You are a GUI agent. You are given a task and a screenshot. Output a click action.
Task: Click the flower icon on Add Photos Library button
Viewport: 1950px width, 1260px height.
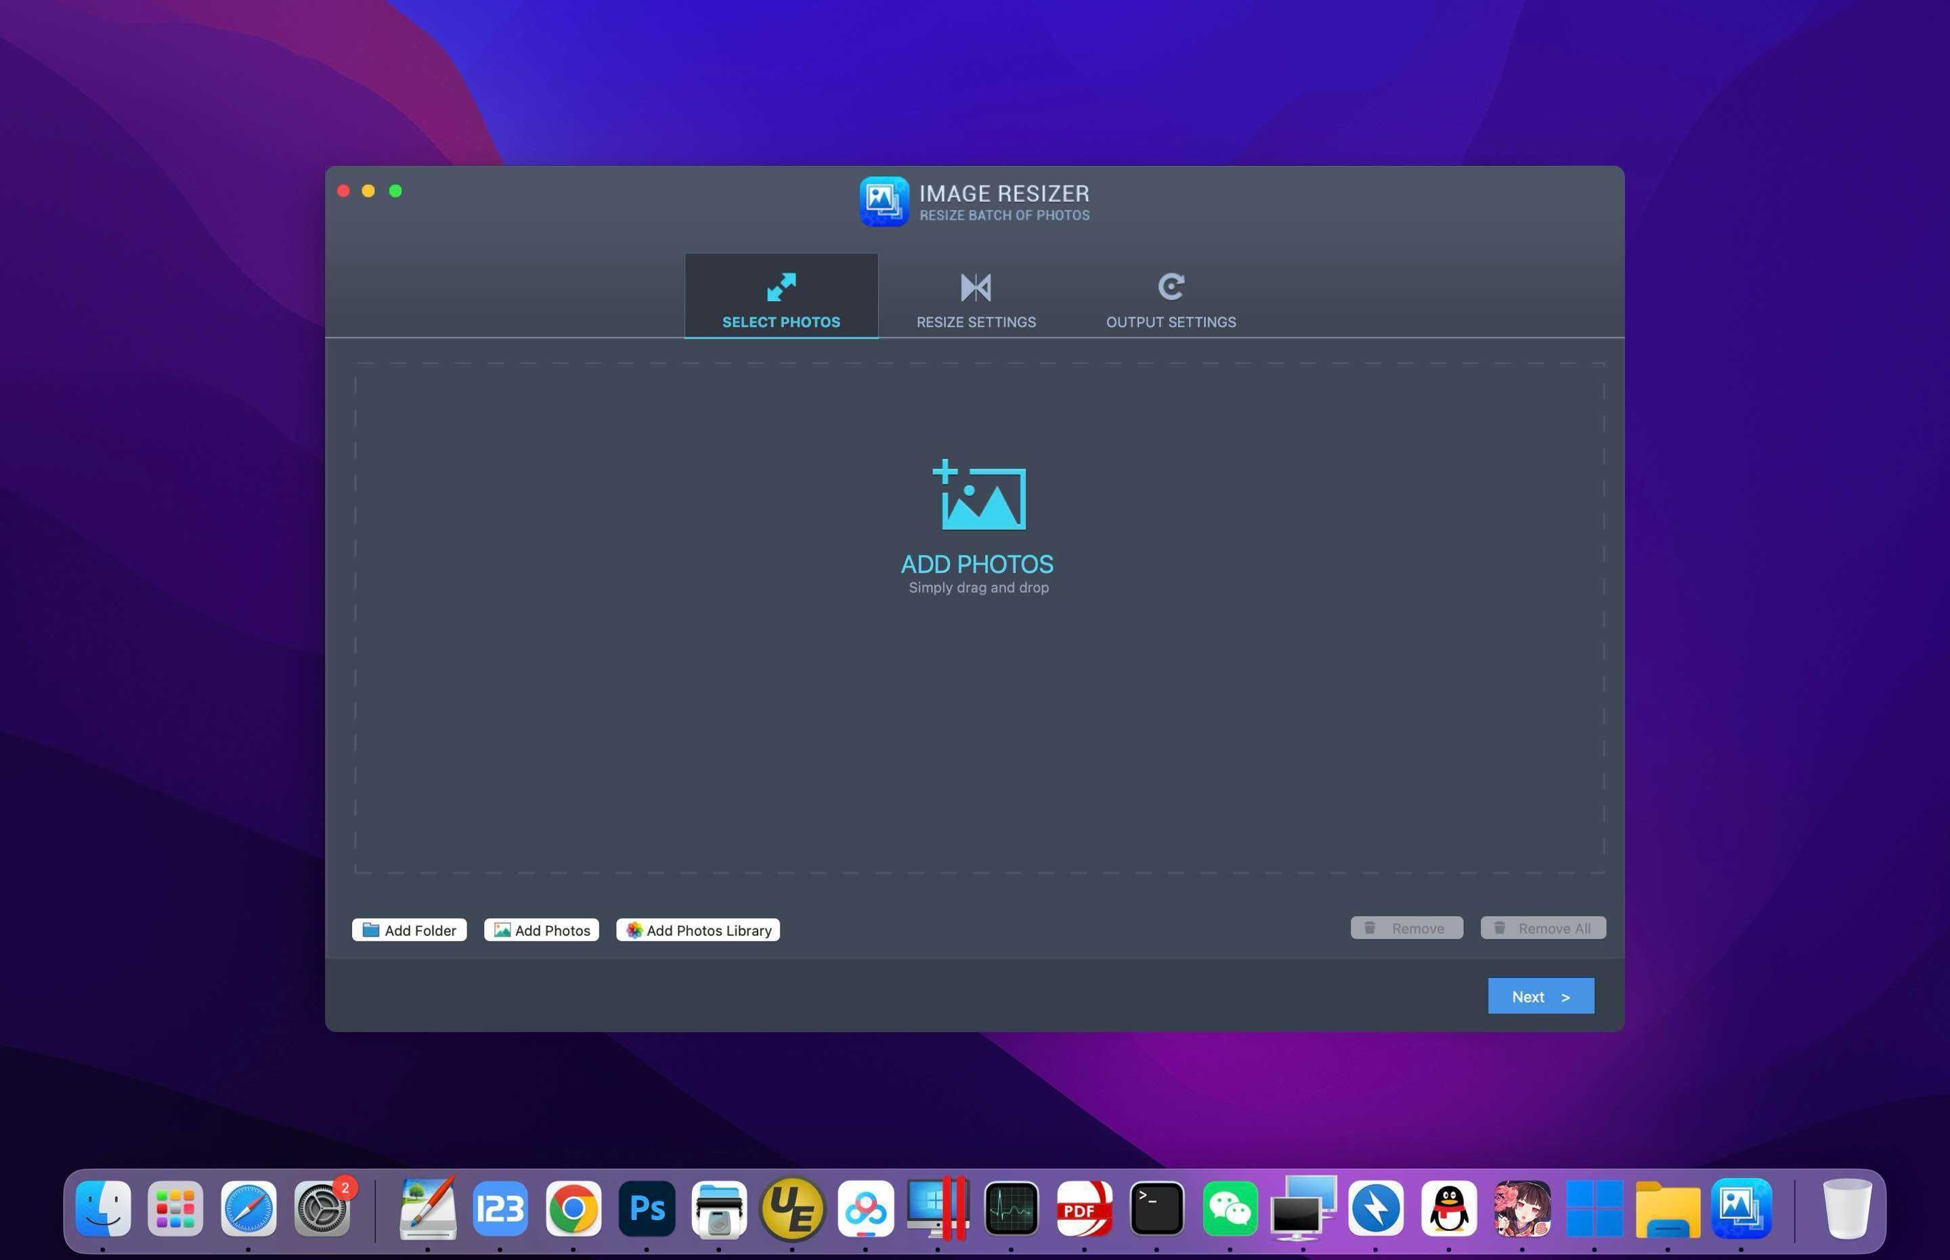(632, 930)
